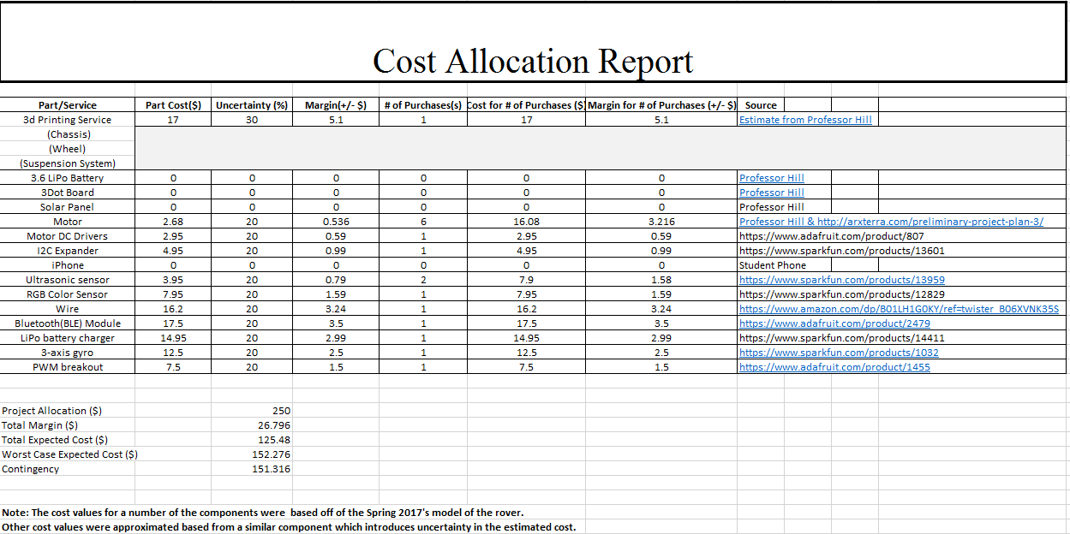Select the note mentioning Spring 2017's rover model
Image resolution: width=1070 pixels, height=534 pixels.
click(x=263, y=513)
